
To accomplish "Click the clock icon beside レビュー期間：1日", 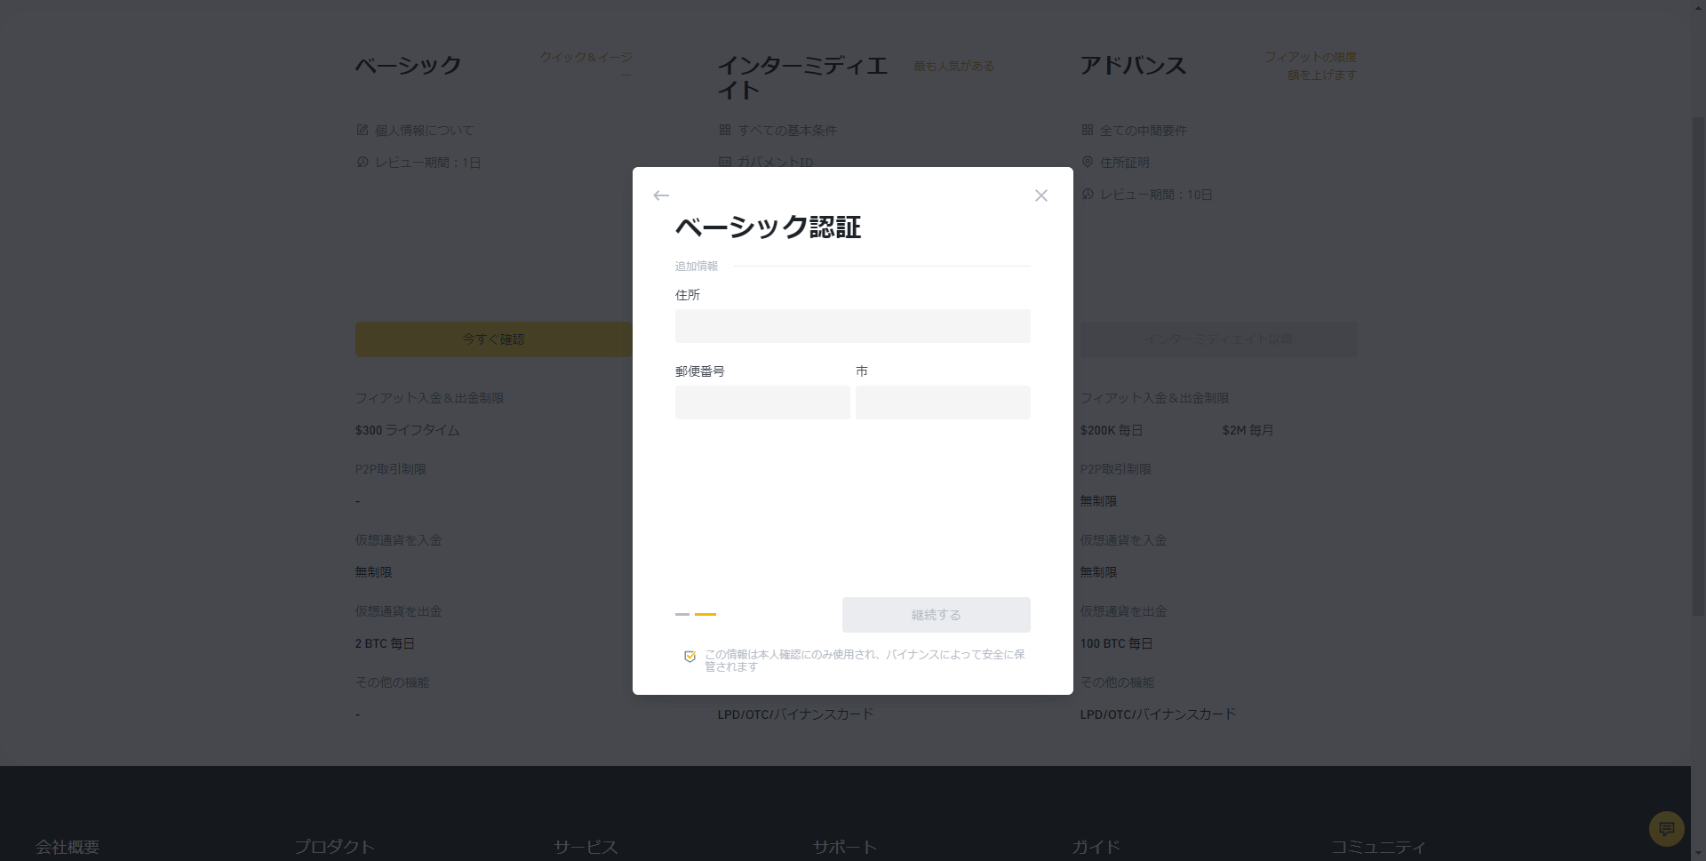I will [x=363, y=163].
